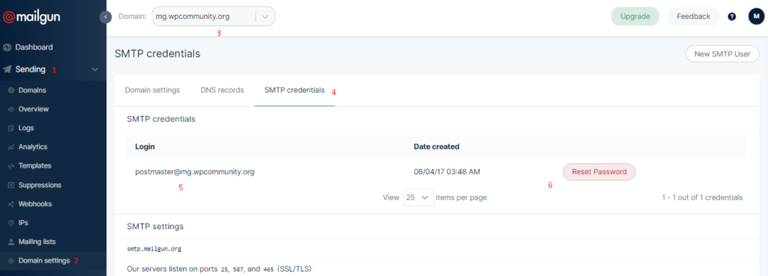Click the Analytics chart icon
This screenshot has width=768, height=276.
pos(11,147)
